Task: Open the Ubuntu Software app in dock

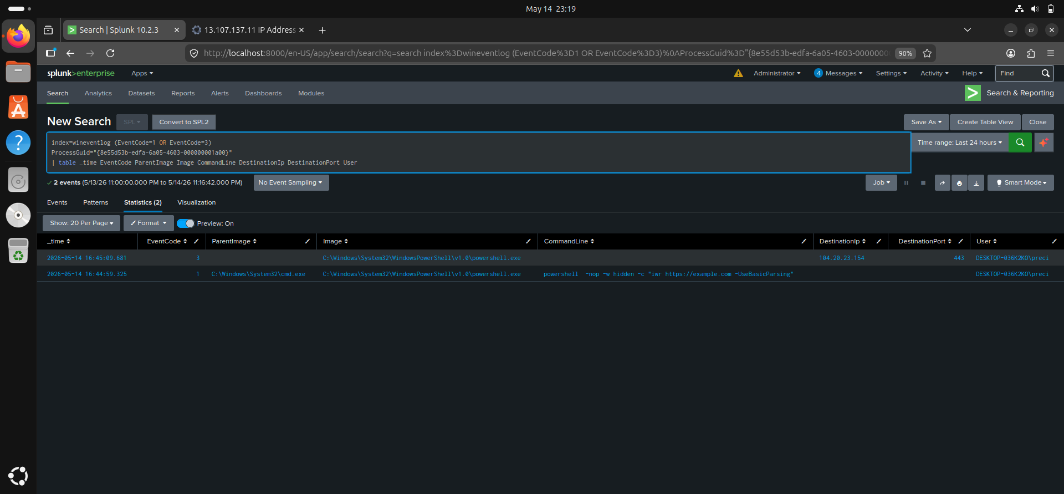Action: 18,107
